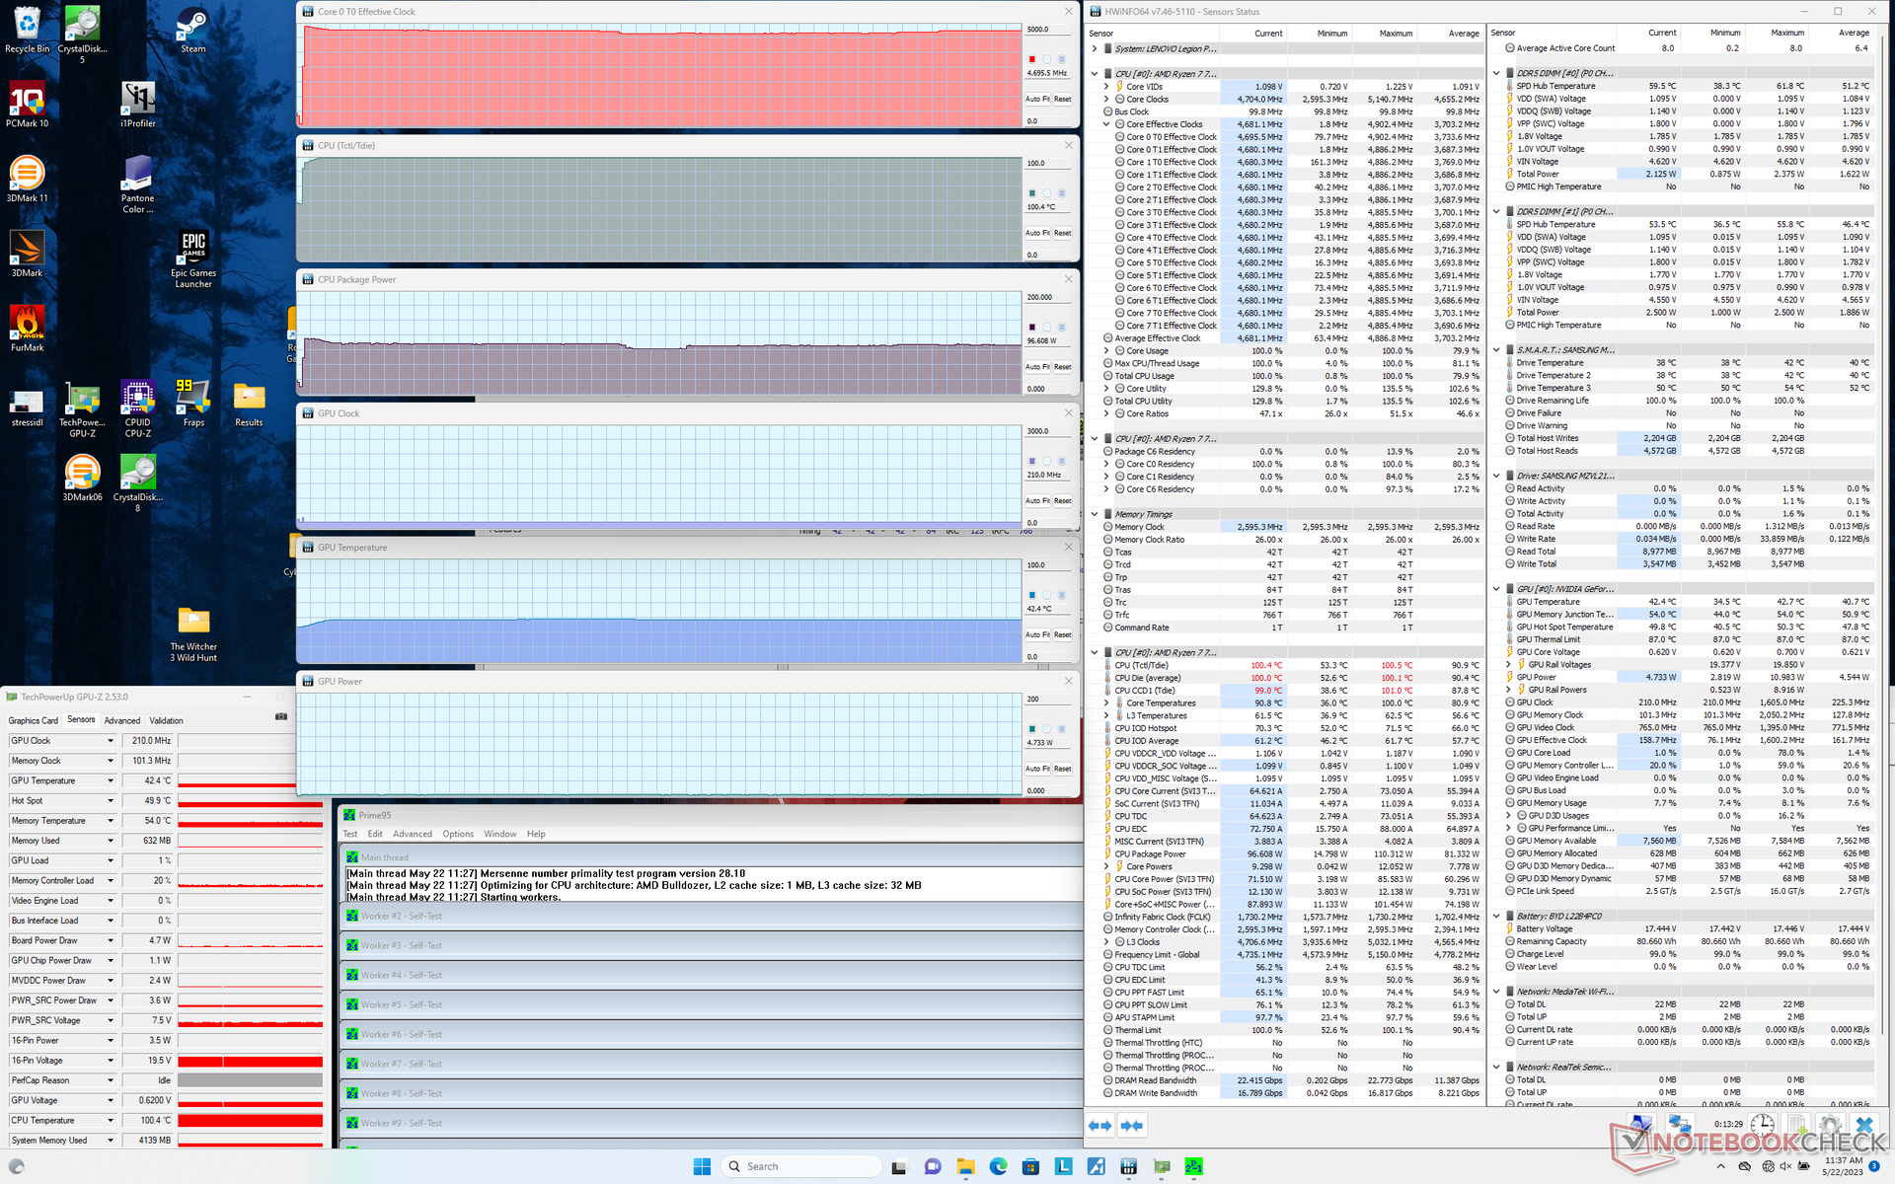
Task: Click the HWiNFO clock reset timer icon
Action: coord(1763,1125)
